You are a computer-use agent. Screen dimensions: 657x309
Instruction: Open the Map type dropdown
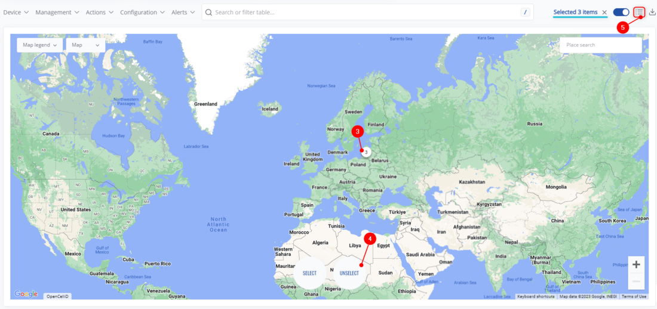click(x=85, y=45)
